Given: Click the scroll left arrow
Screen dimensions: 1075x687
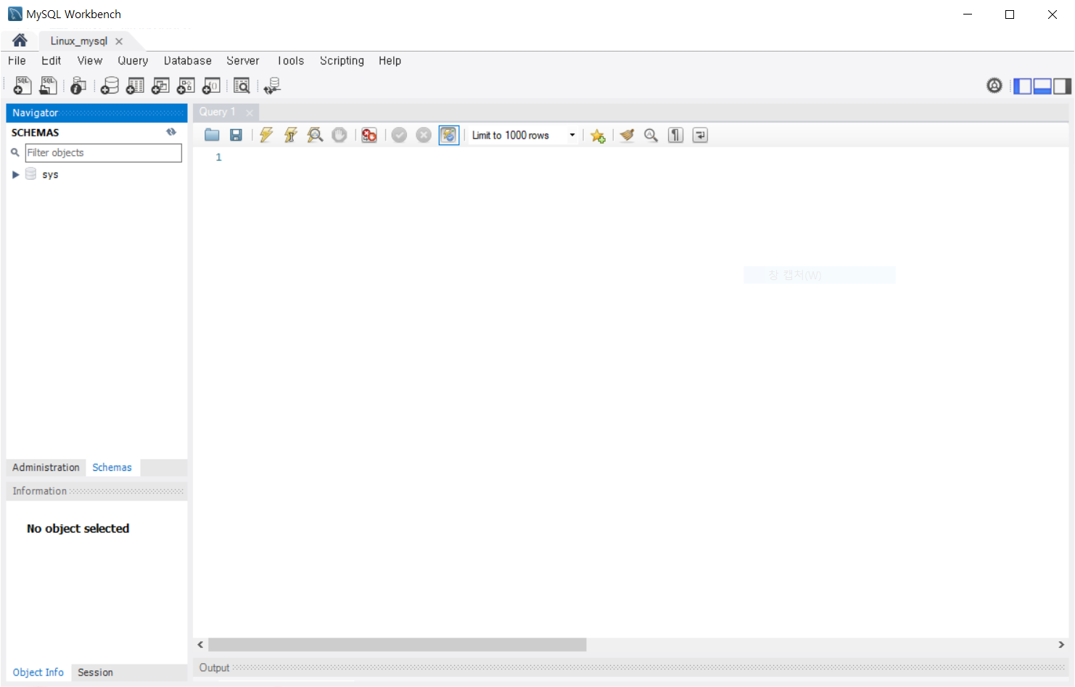Looking at the screenshot, I should (201, 645).
